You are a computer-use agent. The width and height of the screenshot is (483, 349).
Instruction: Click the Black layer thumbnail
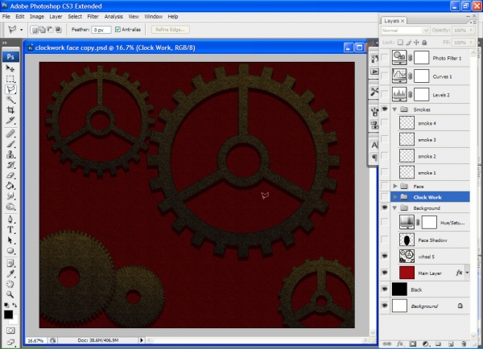pos(399,289)
